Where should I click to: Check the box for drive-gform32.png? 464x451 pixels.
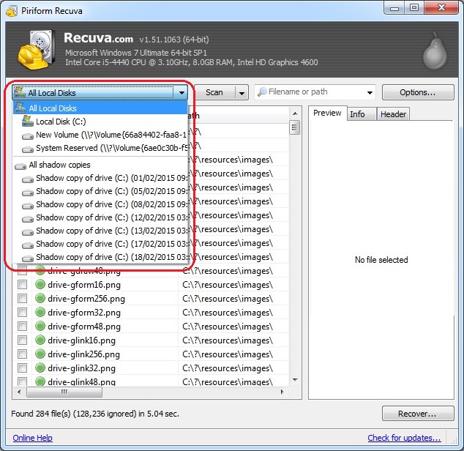click(22, 313)
